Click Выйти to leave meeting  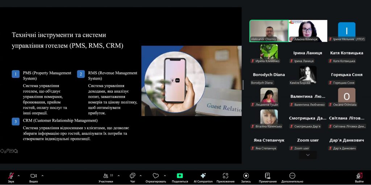coord(359,176)
